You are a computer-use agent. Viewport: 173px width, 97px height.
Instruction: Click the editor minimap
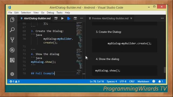(79, 48)
